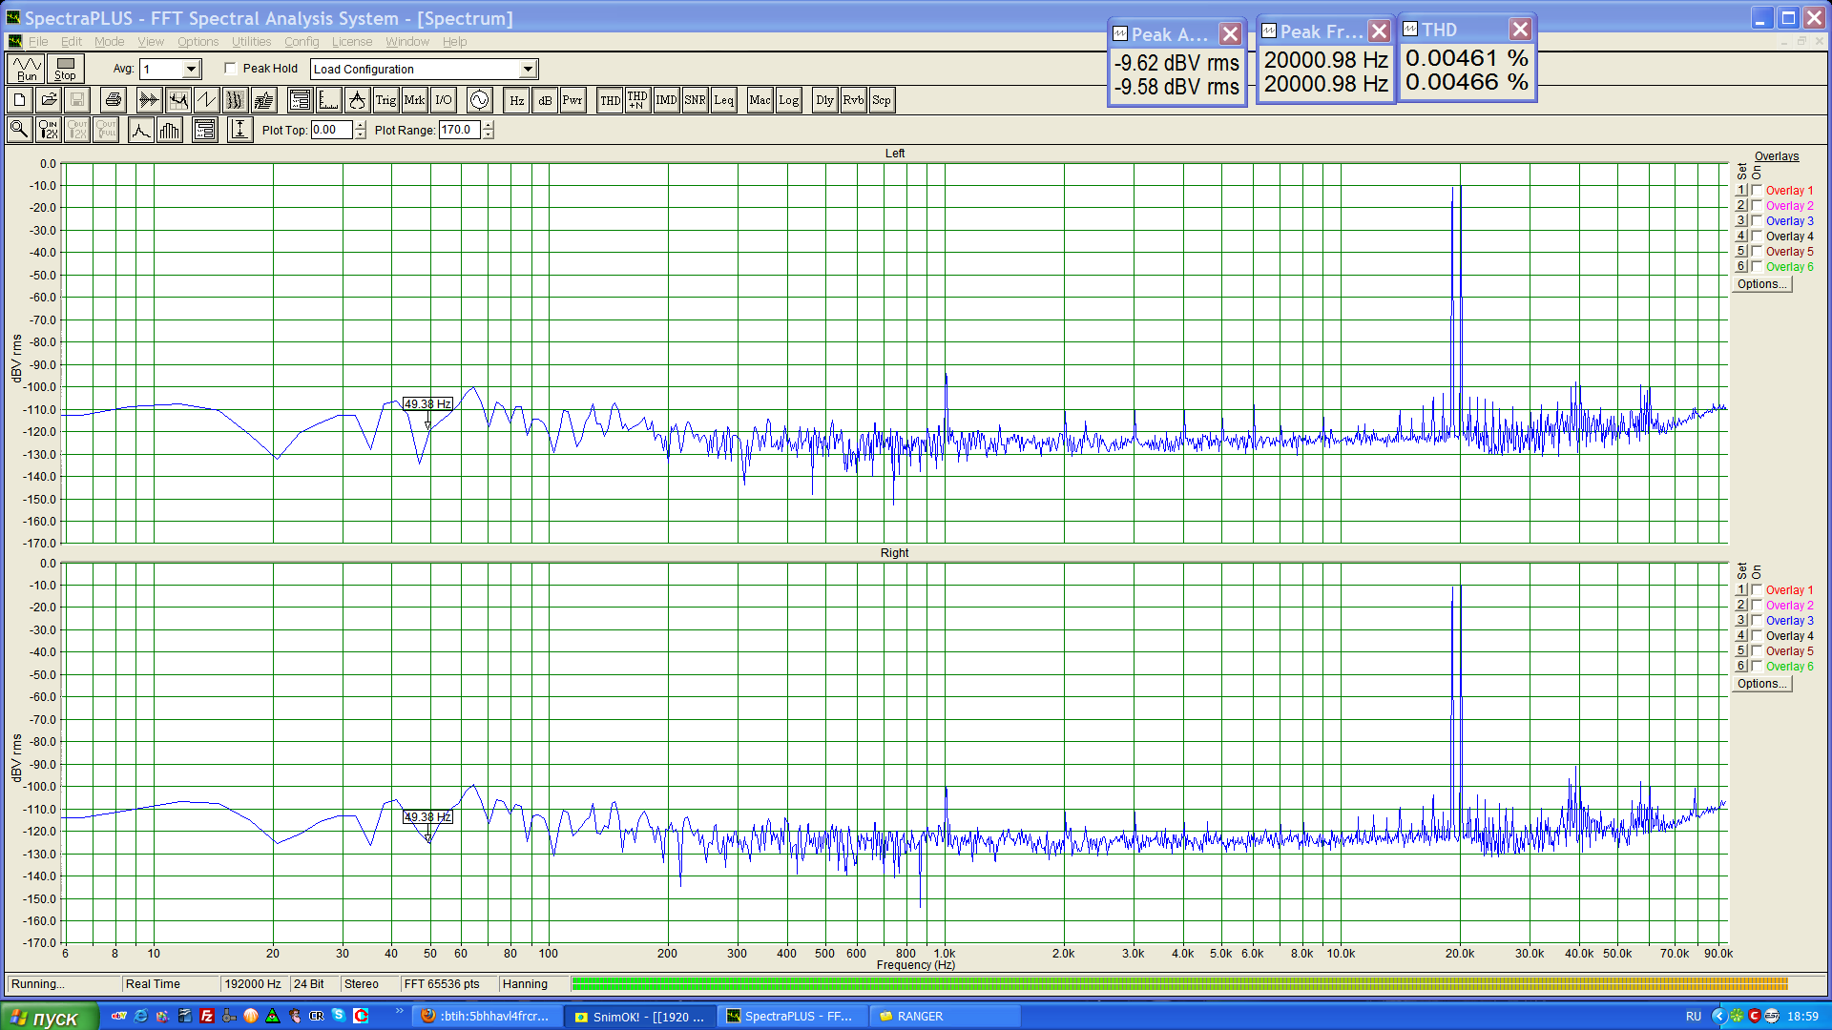Enable the Peak Hold checkbox

coord(231,69)
